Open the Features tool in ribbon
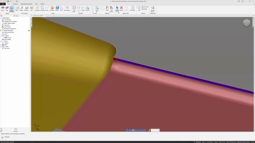Image resolution: width=255 pixels, height=143 pixels. [x=26, y=9]
